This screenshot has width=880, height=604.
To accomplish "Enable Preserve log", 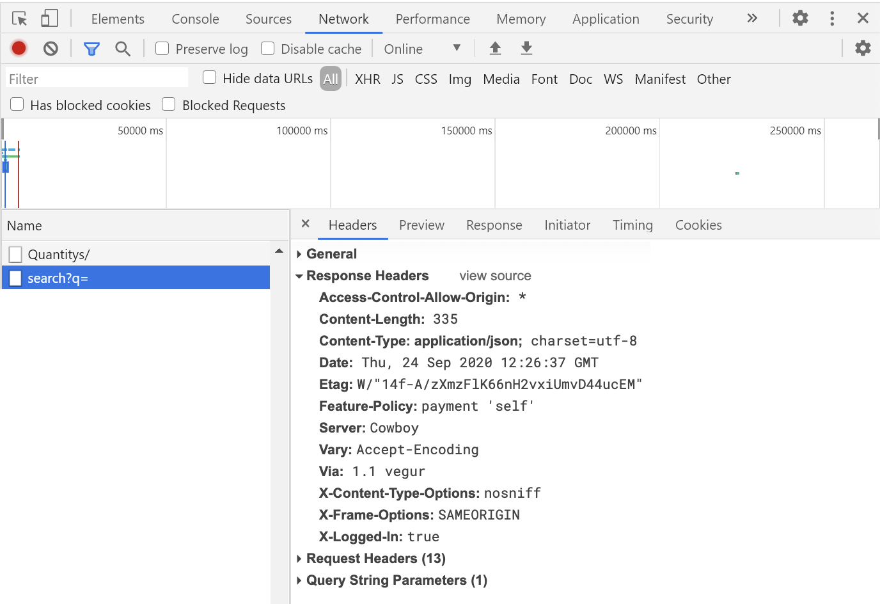I will click(162, 48).
